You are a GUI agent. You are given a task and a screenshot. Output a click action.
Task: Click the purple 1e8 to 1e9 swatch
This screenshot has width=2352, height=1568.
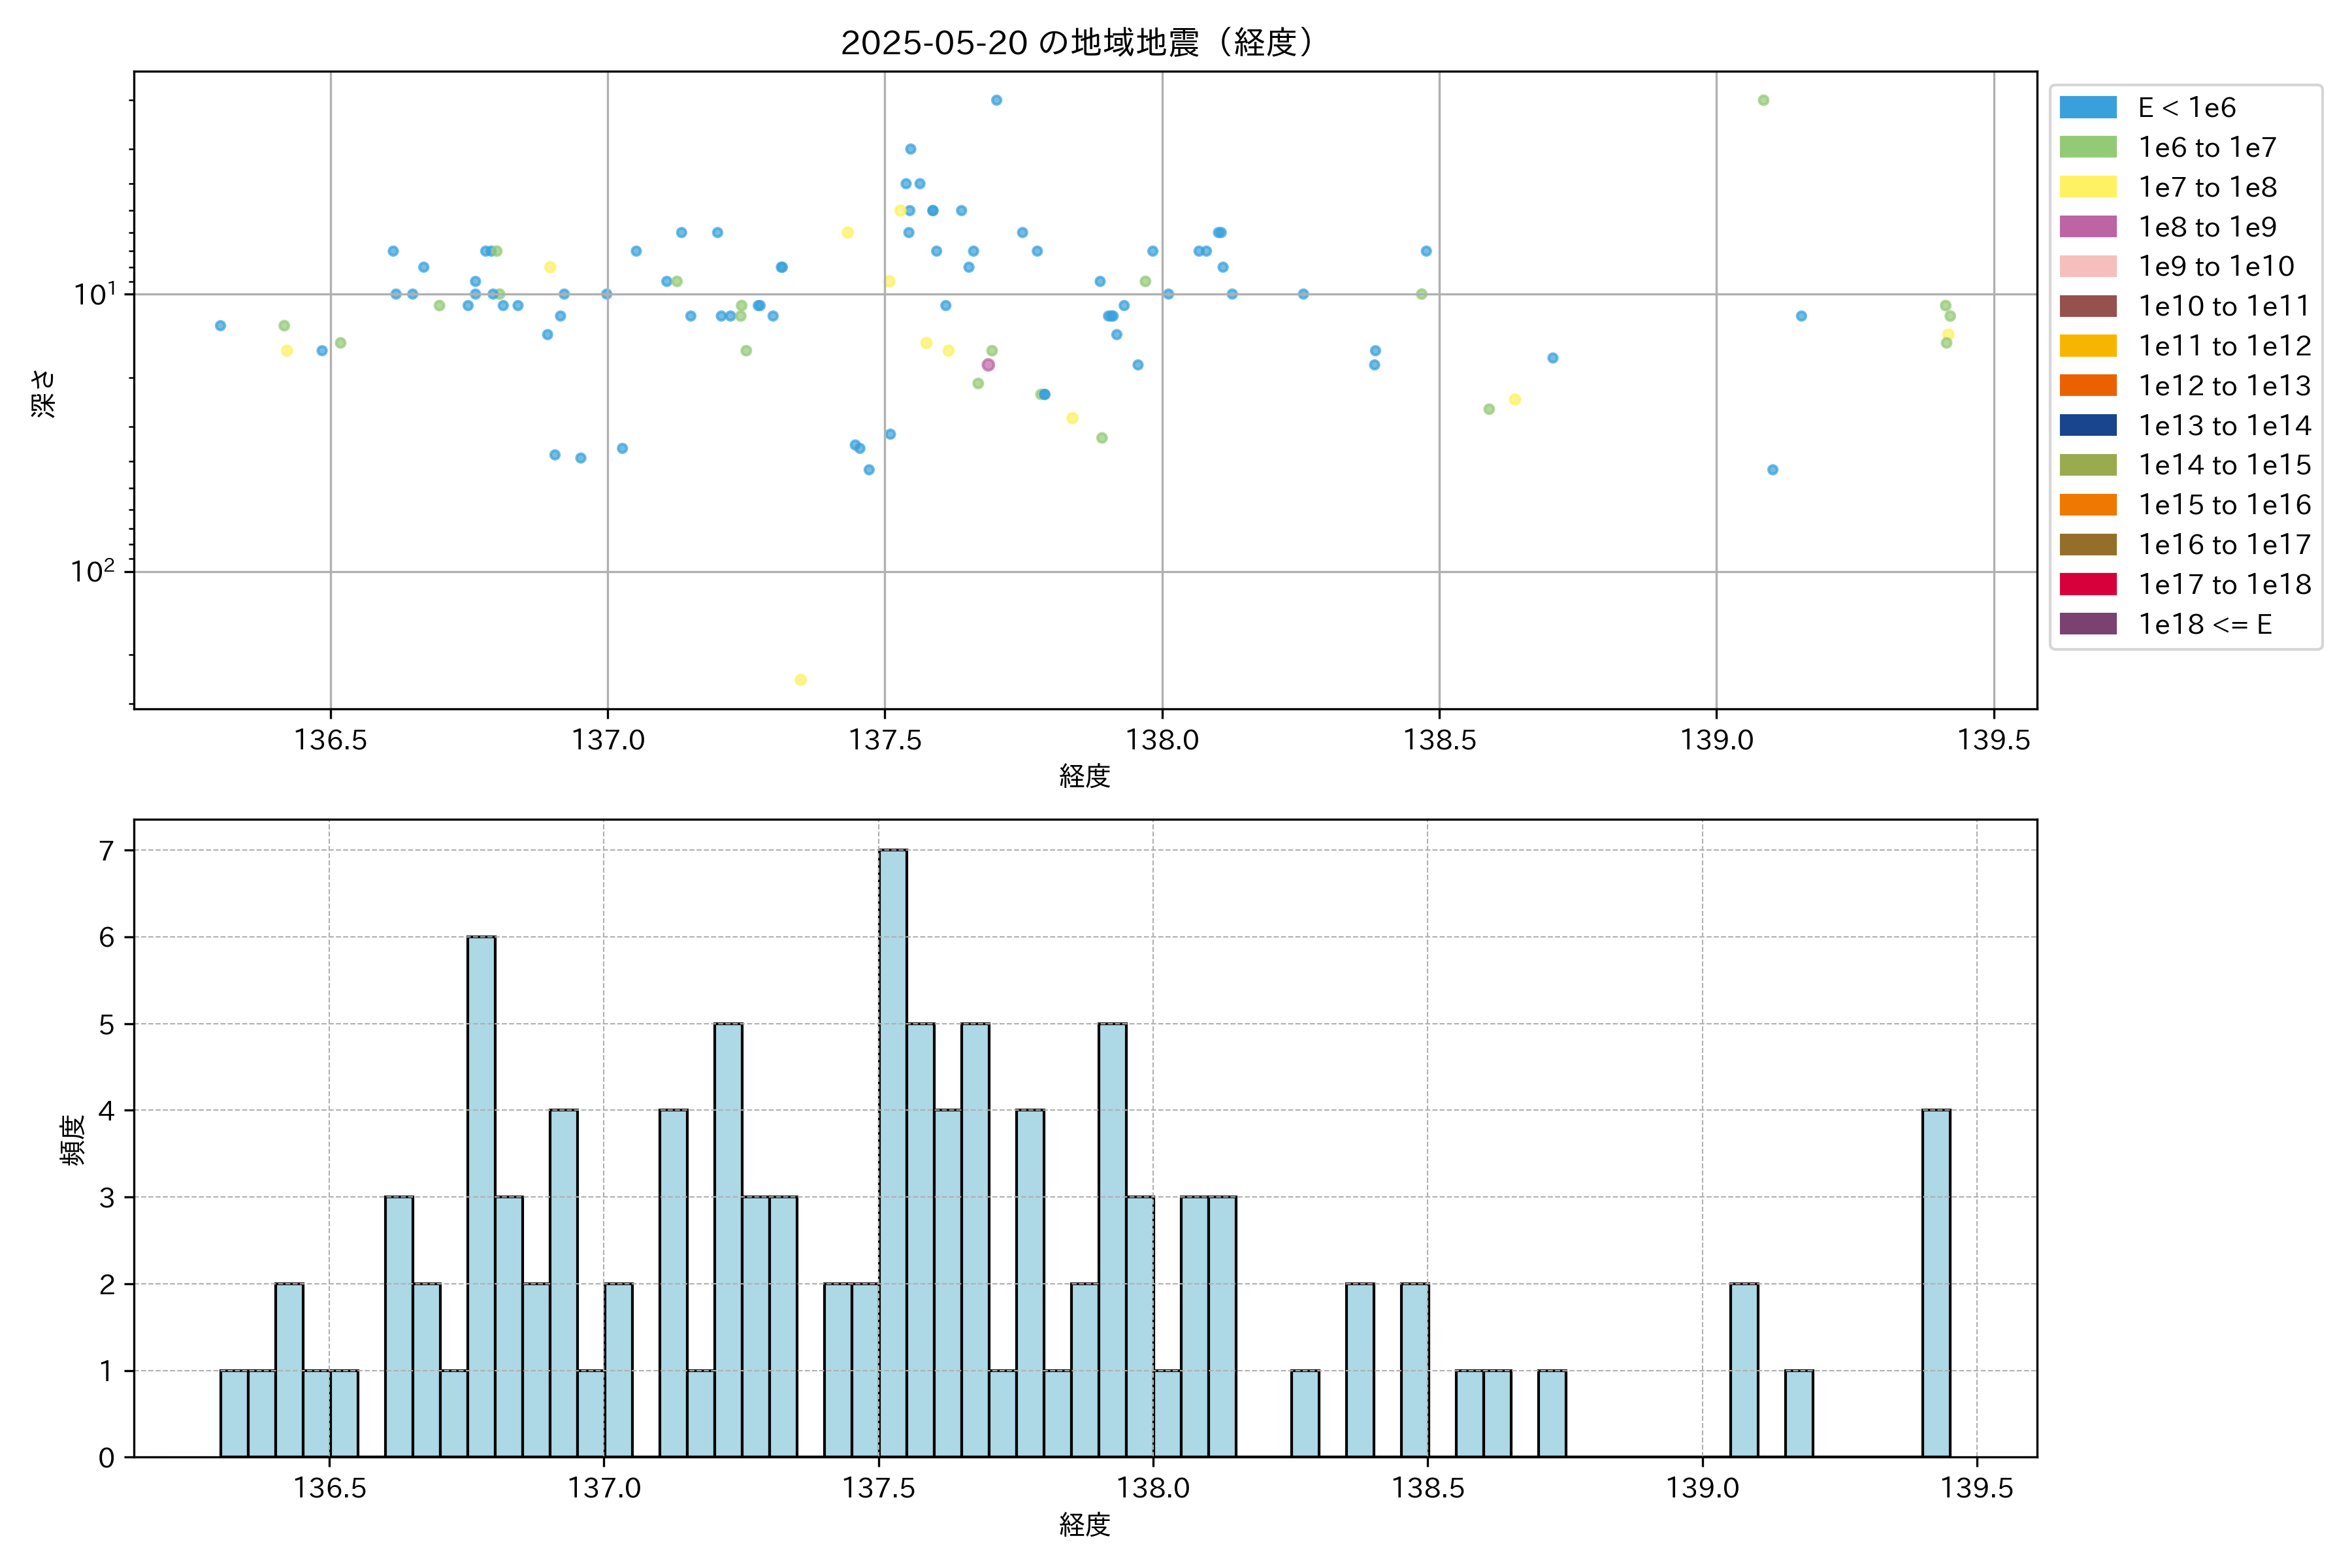pyautogui.click(x=2087, y=227)
